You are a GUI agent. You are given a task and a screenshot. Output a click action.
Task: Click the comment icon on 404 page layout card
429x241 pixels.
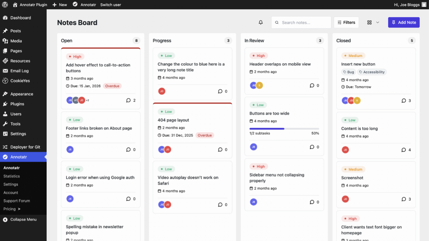point(220,150)
